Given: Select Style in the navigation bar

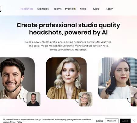Looking at the screenshot, I should click(83, 9).
